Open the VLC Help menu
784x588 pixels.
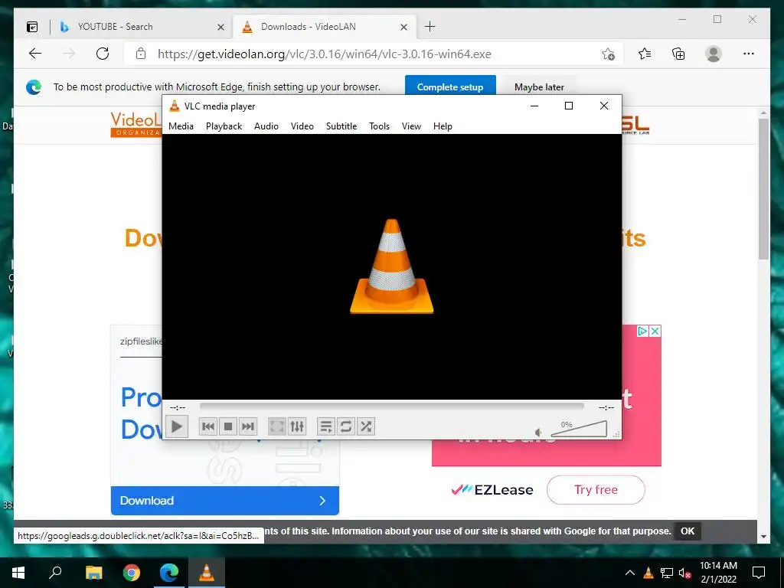coord(443,126)
